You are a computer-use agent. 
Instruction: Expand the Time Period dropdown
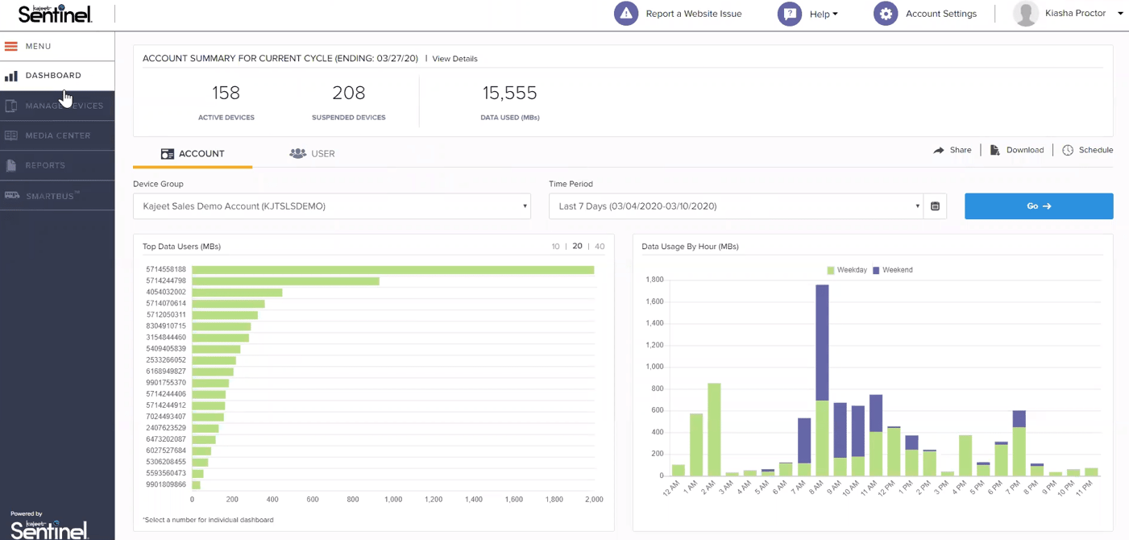click(x=736, y=206)
